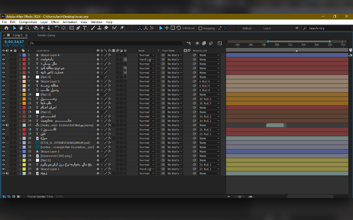Mute audio of layer 28
The image size is (353, 220).
[7, 173]
